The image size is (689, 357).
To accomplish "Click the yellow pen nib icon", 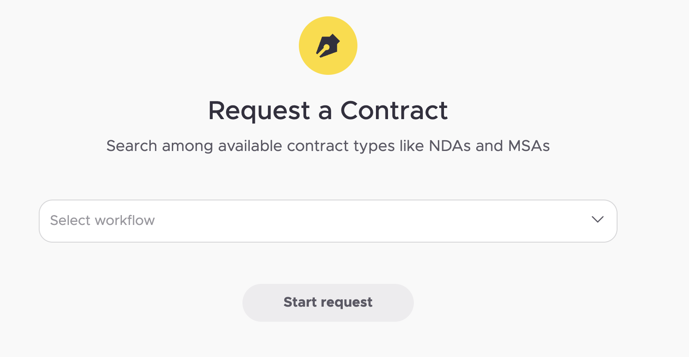I will coord(328,46).
